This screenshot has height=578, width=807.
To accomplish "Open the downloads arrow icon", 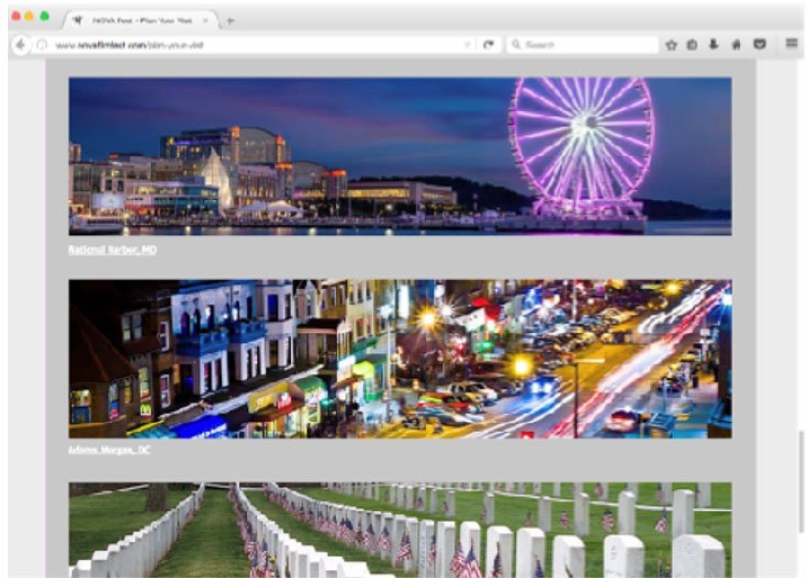I will (x=713, y=45).
